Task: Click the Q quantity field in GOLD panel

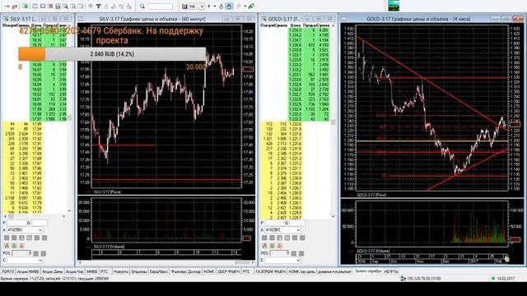Action: pos(297,223)
